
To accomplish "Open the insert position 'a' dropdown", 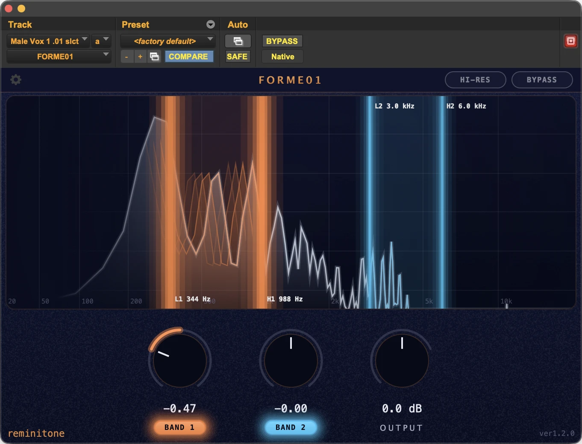I will [x=101, y=41].
